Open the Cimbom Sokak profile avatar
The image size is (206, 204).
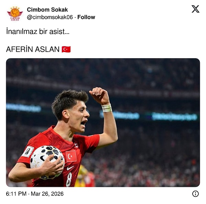click(x=15, y=14)
